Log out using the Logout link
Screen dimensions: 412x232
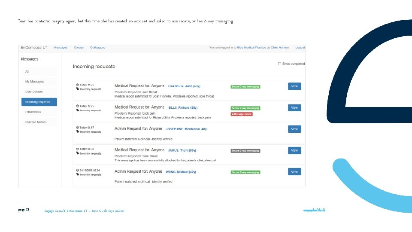point(300,48)
